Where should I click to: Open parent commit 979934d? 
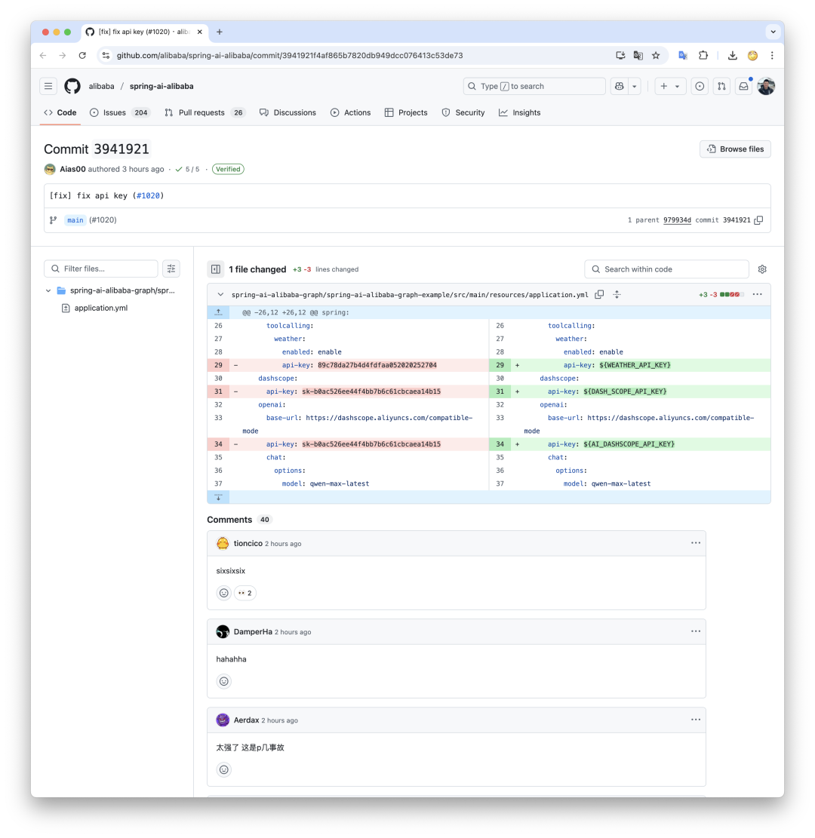(677, 220)
